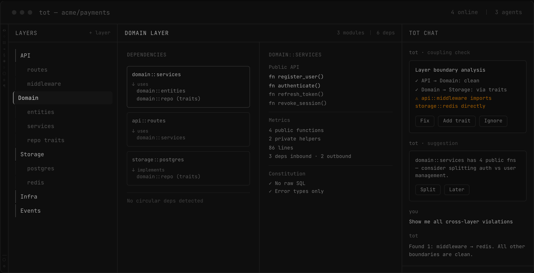This screenshot has width=534, height=273.
Task: Click Split for the services suggestion
Action: tap(428, 190)
